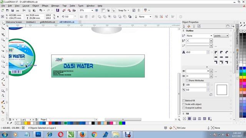Select the Rectangle tool
Screen dimensions: 246x138
coord(3,56)
